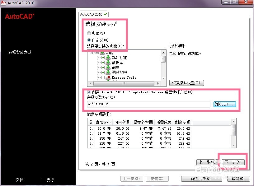Click the Express Tools red X icon
Screen dimensions: 254x186
pyautogui.click(x=108, y=77)
